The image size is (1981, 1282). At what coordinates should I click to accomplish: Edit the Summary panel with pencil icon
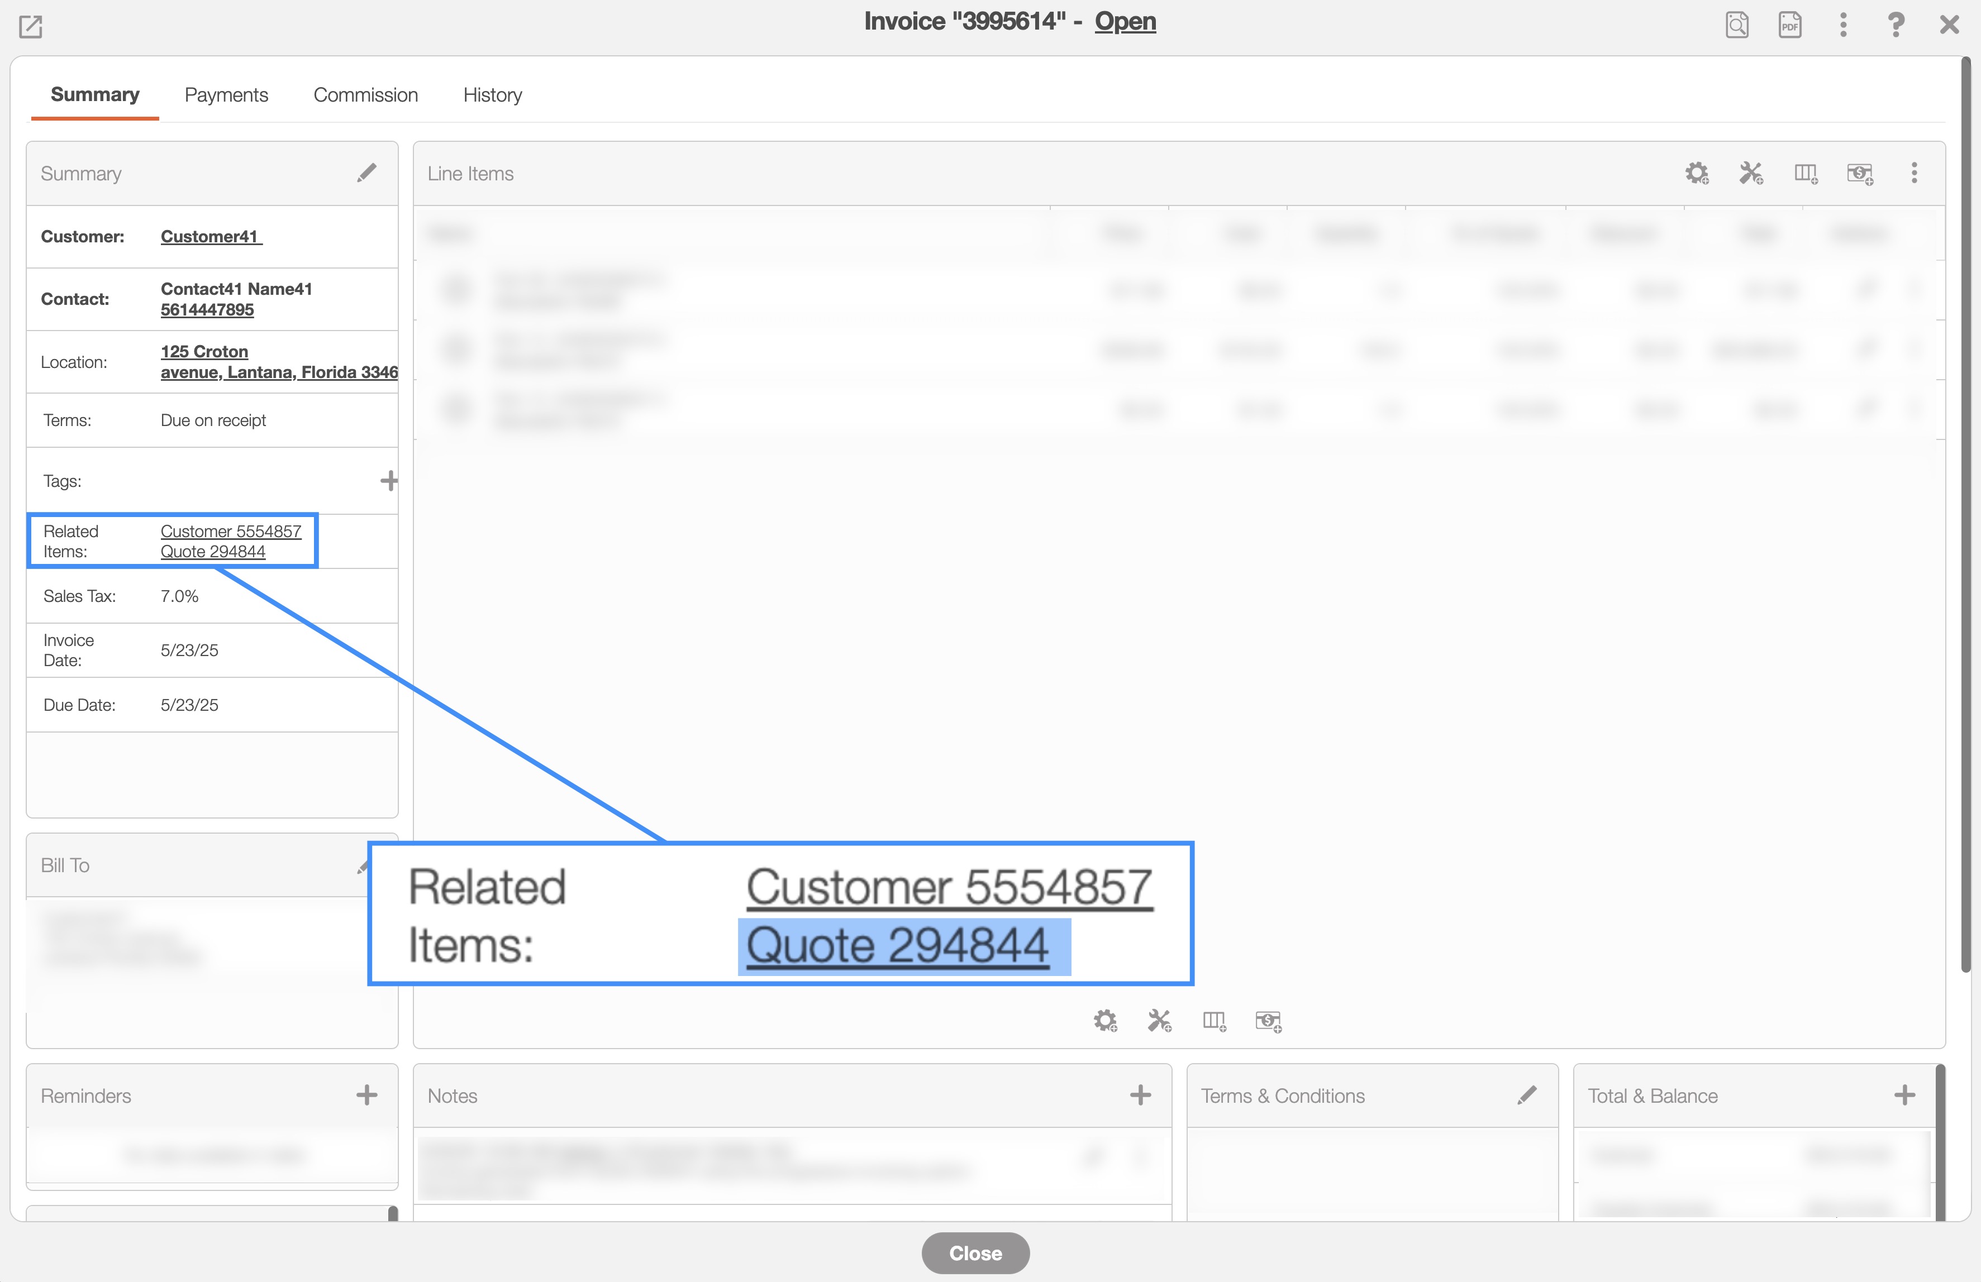[x=366, y=173]
